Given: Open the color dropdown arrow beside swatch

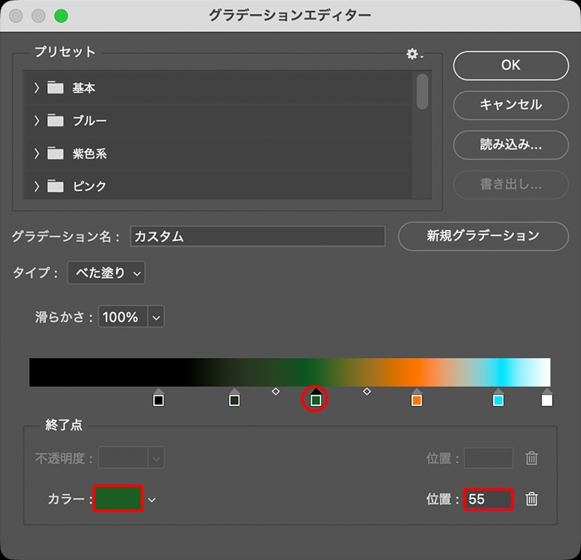Looking at the screenshot, I should [x=152, y=500].
